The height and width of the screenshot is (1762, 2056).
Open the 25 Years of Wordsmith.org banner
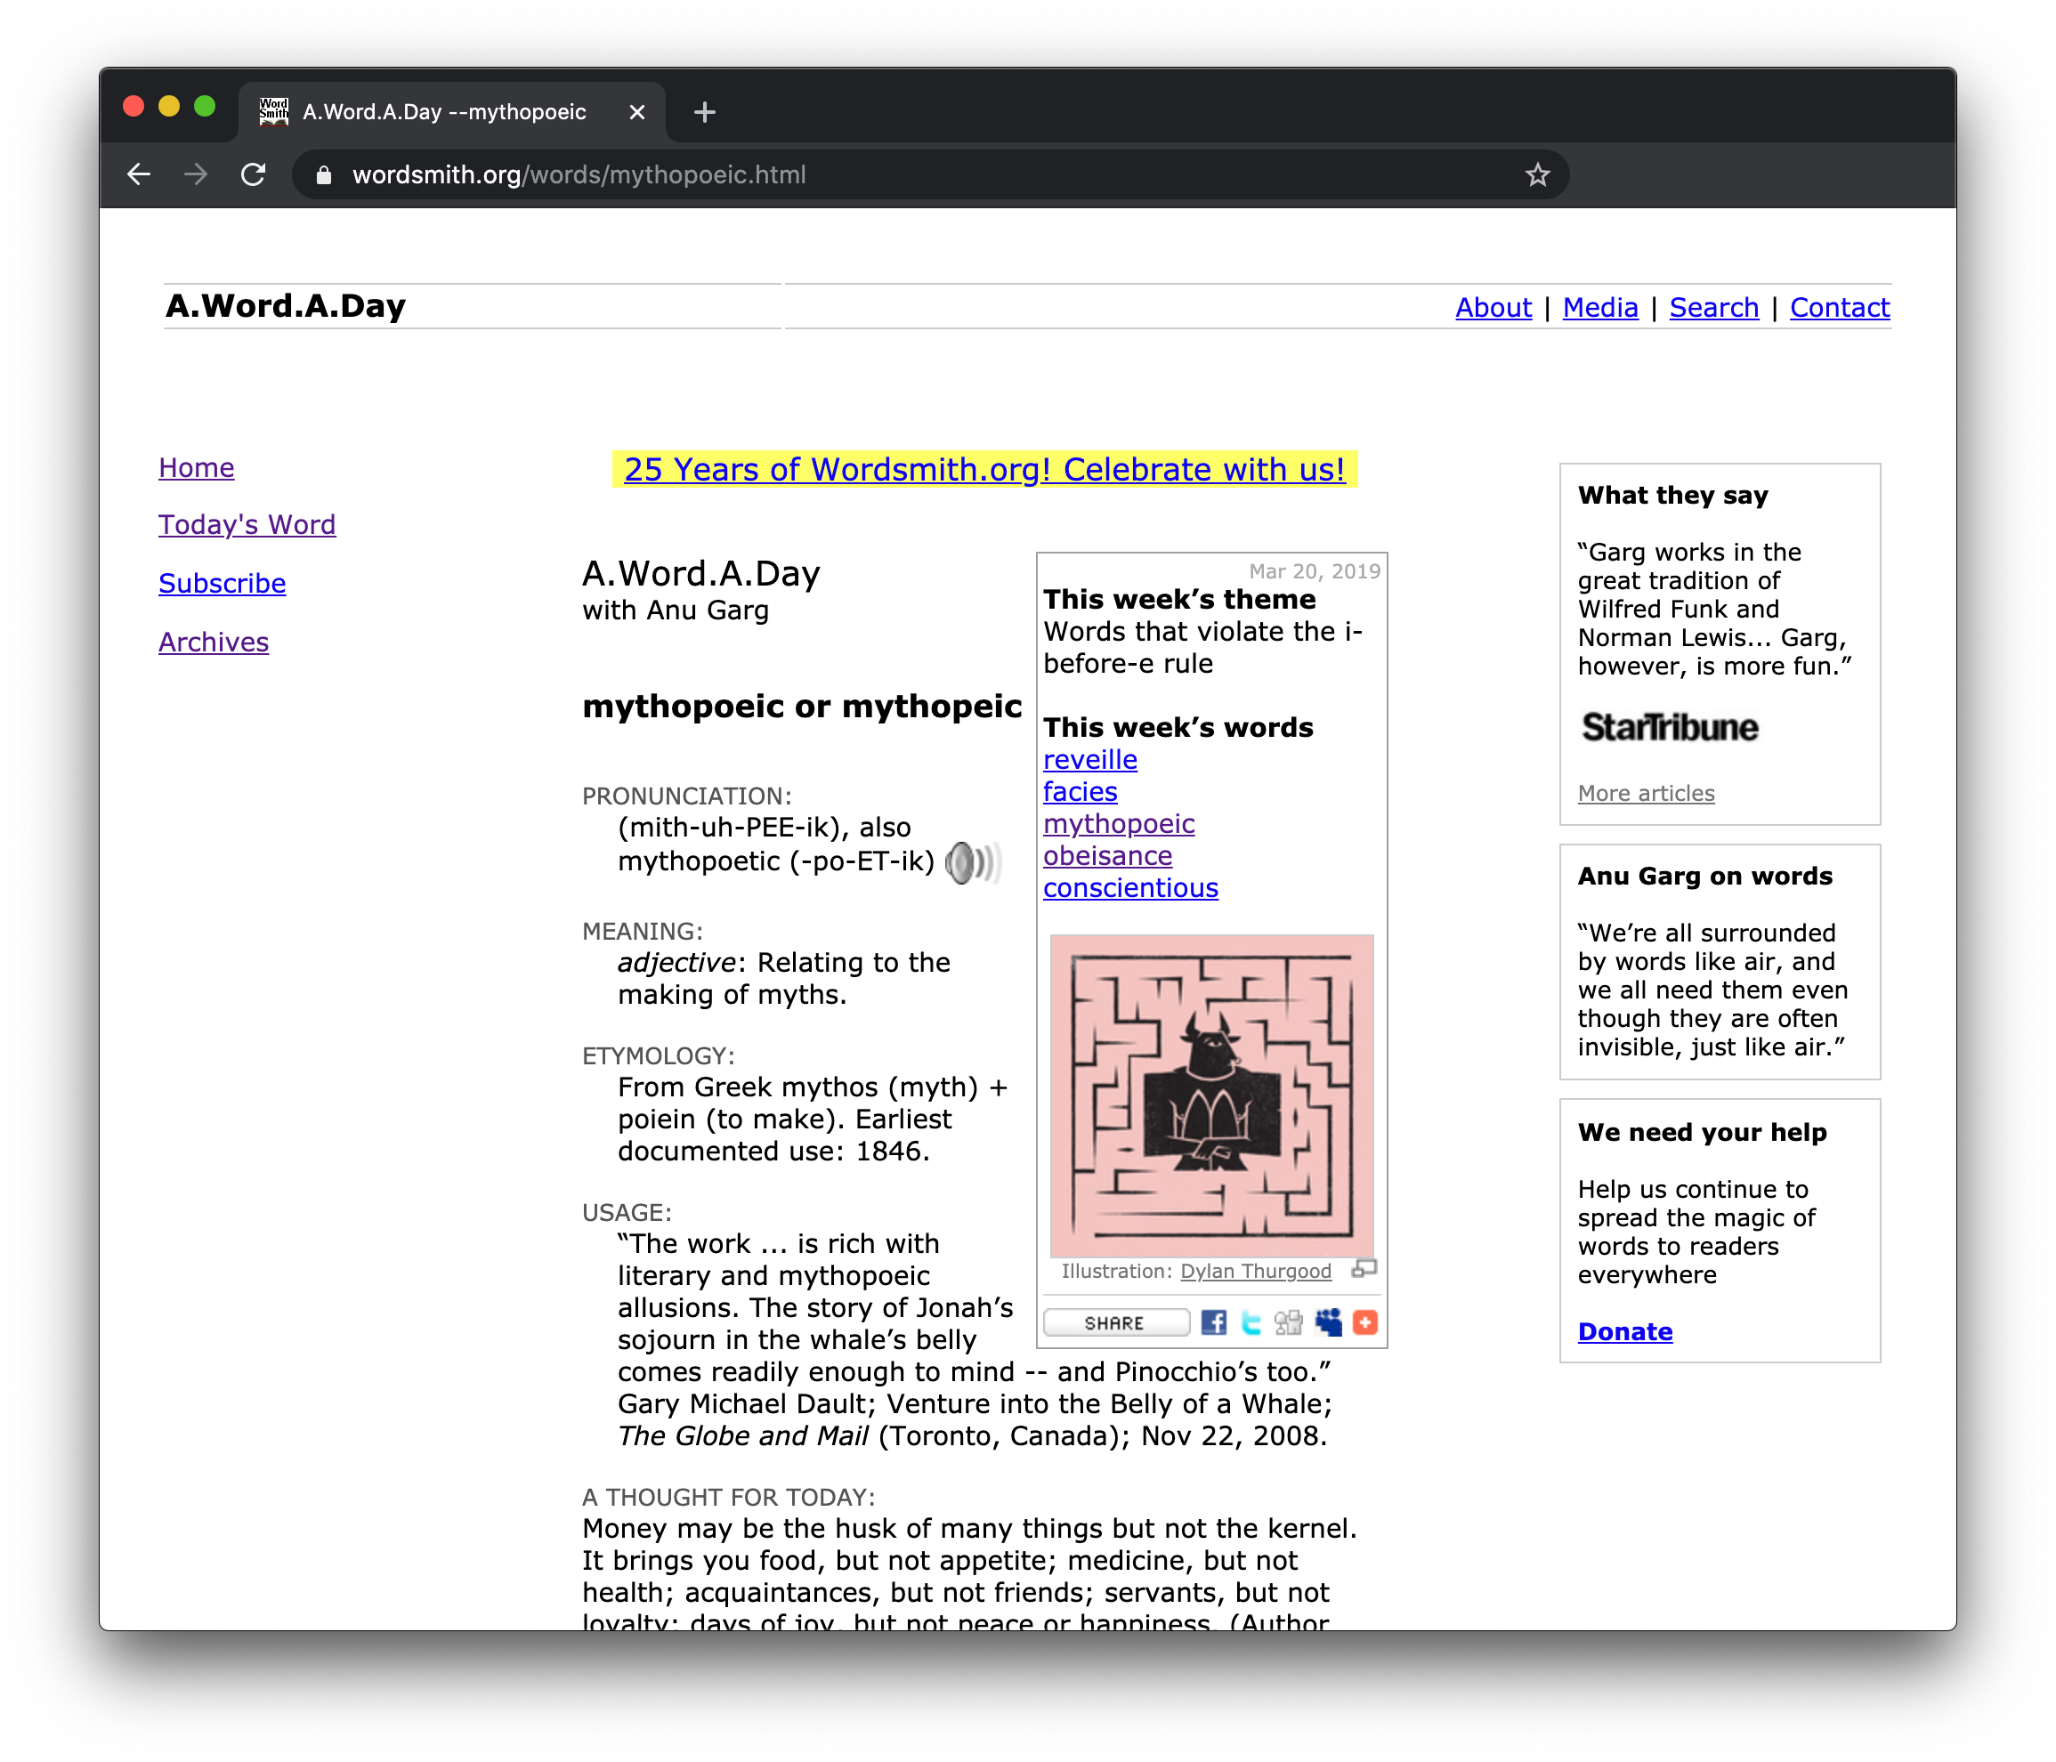(984, 469)
